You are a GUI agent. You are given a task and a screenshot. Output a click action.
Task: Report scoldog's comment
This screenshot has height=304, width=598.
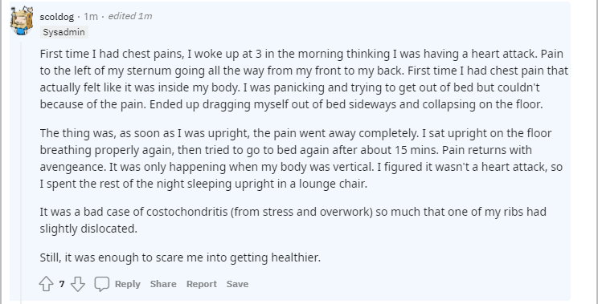(x=202, y=284)
